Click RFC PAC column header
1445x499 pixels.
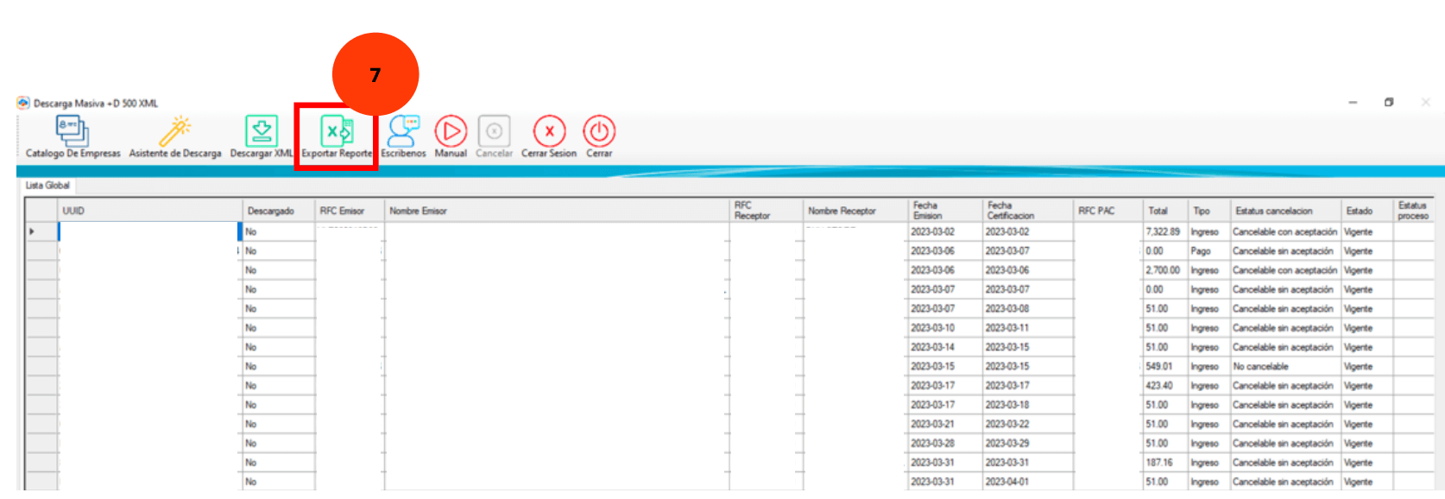[x=1108, y=211]
